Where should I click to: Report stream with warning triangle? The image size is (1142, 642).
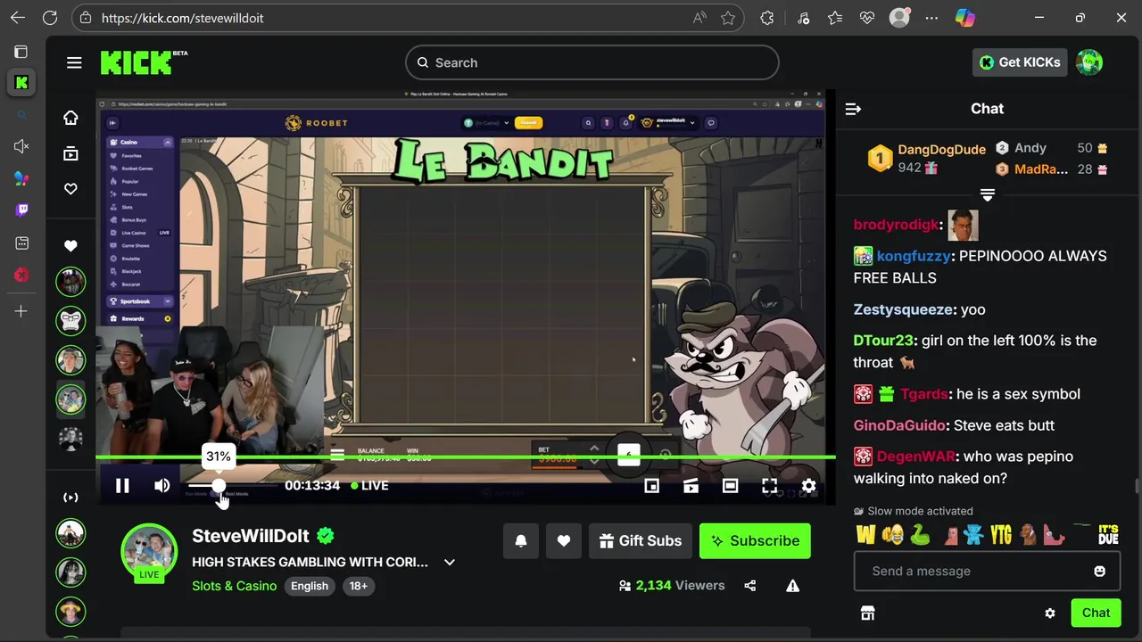pos(792,586)
